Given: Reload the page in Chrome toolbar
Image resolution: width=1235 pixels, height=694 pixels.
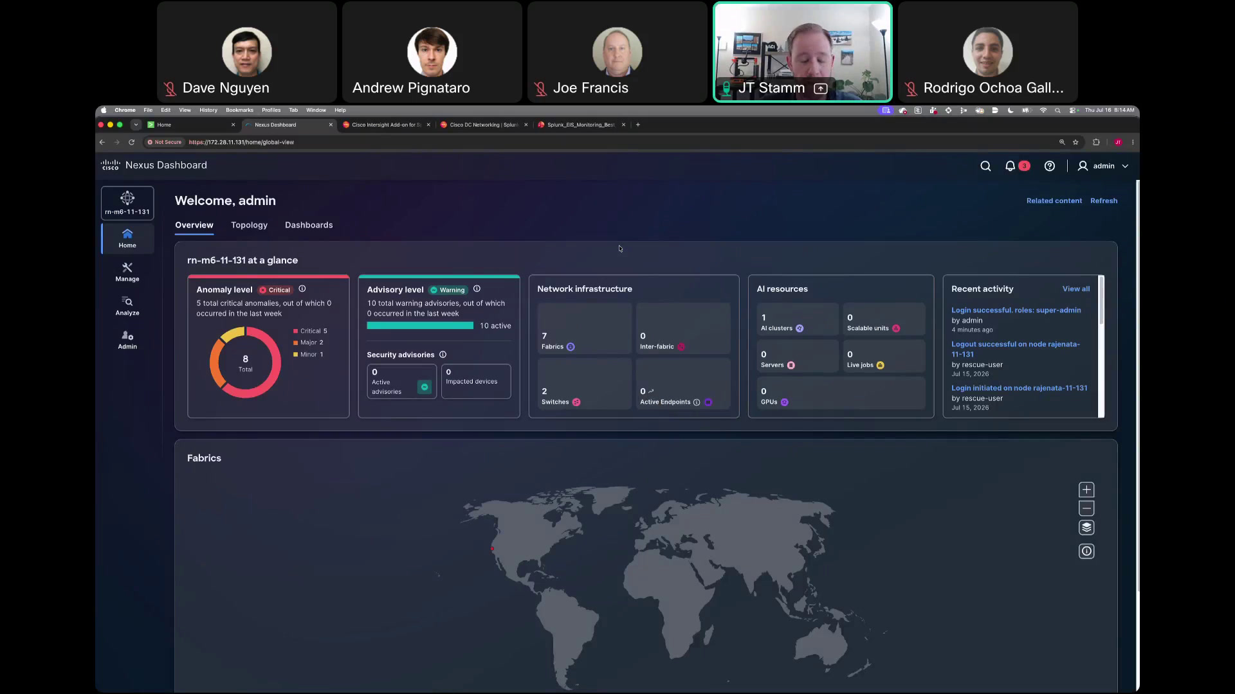Looking at the screenshot, I should click(131, 142).
